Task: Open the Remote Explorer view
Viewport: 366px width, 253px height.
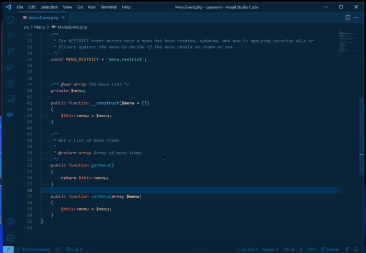Action: tap(10, 99)
